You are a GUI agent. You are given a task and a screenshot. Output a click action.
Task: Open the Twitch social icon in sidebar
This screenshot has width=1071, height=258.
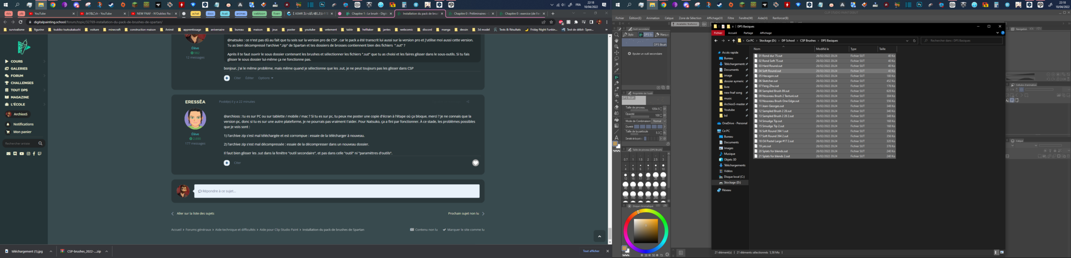[x=39, y=153]
